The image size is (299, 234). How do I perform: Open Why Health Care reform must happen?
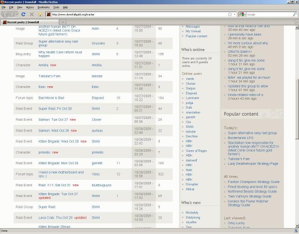tap(60, 54)
